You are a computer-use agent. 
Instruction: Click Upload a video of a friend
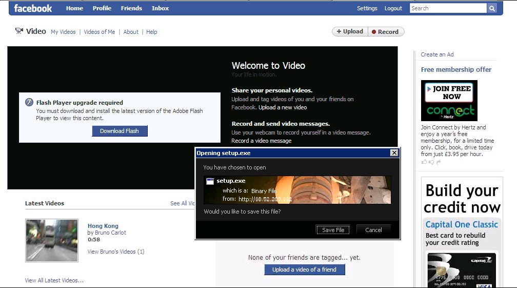[305, 270]
